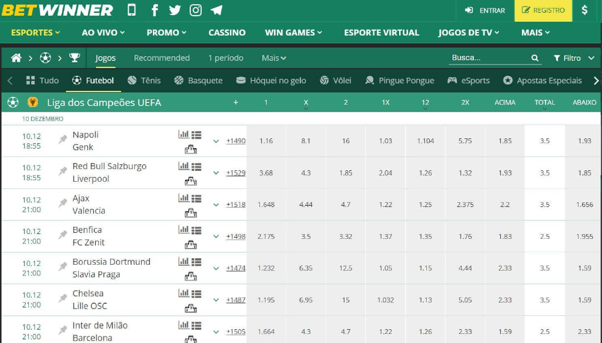Select odds 1.16 for Napoli win
602x343 pixels.
(266, 141)
